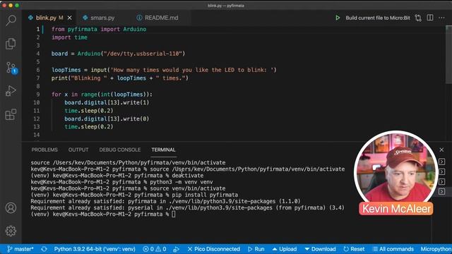The width and height of the screenshot is (452, 254).
Task: Open the Explorer files view
Action: click(11, 44)
